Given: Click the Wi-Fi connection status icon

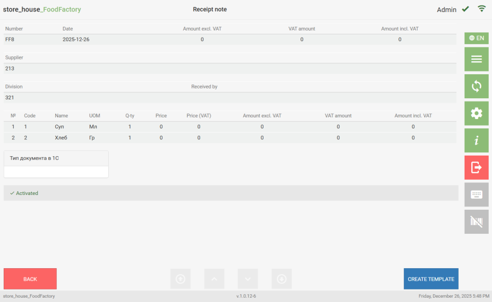Looking at the screenshot, I should coord(482,9).
